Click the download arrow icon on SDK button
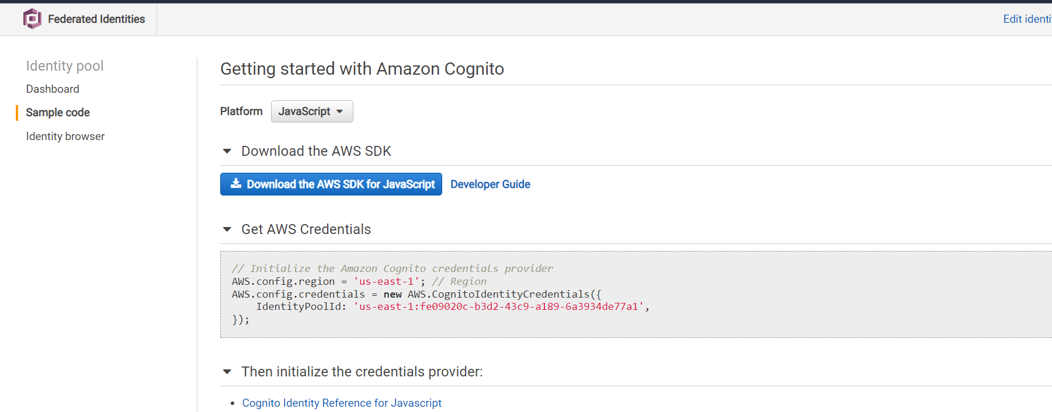This screenshot has height=412, width=1052. (236, 184)
